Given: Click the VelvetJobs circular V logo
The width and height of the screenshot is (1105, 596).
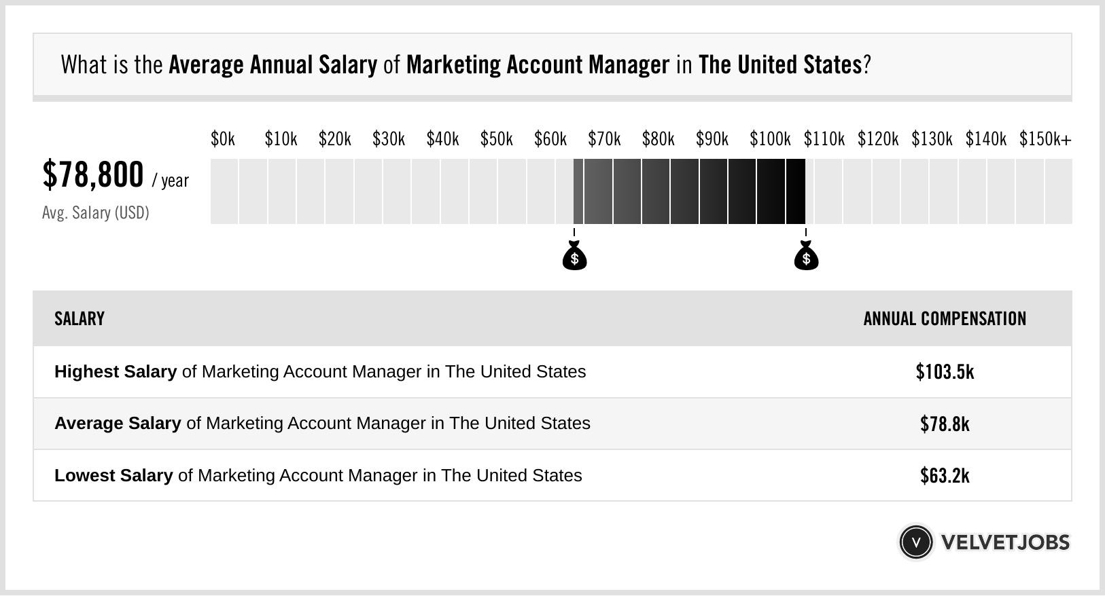Looking at the screenshot, I should tap(915, 542).
